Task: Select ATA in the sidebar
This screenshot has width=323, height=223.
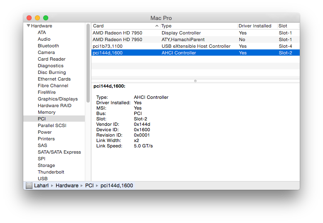Action: [42, 32]
